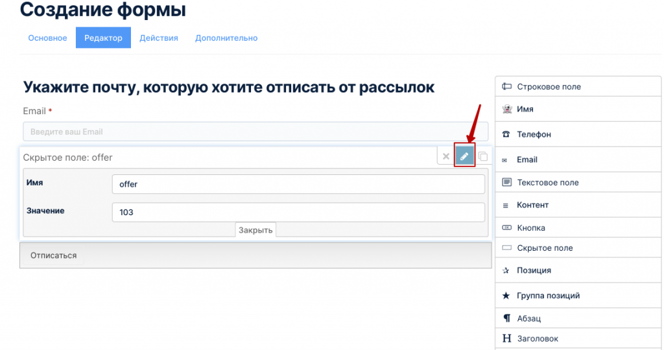
Task: Open the Действия tab
Action: click(x=159, y=38)
